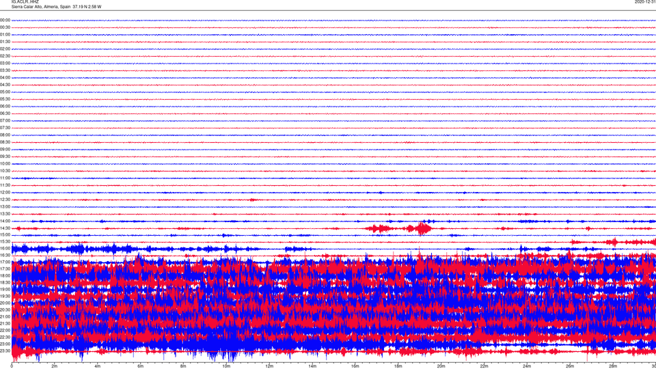
Task: Pick the 08:30 row label
Action: coord(5,142)
